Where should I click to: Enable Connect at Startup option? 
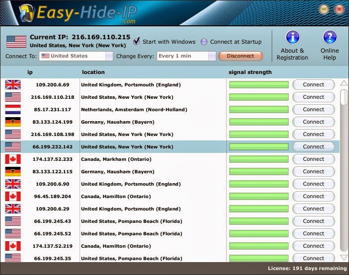point(204,42)
